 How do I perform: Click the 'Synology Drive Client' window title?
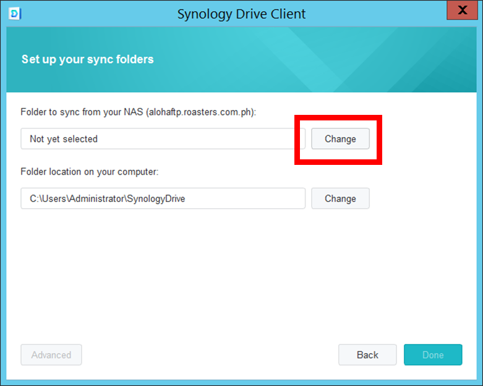[241, 14]
